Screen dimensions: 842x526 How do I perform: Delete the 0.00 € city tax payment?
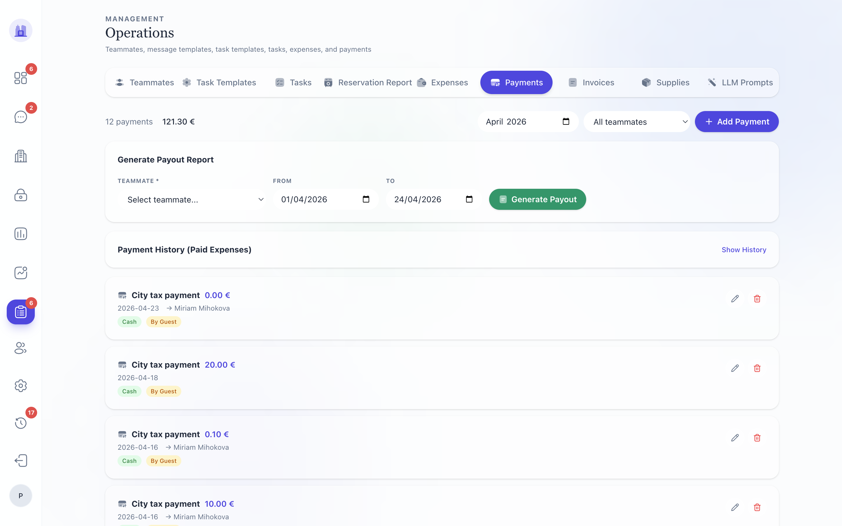[757, 298]
